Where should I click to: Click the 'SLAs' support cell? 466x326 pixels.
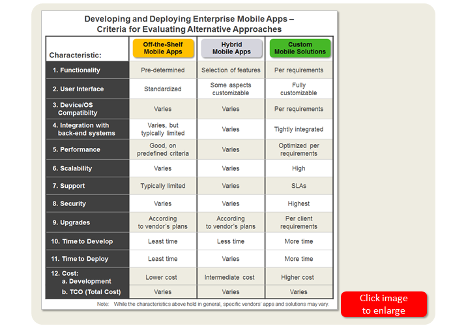(x=299, y=186)
